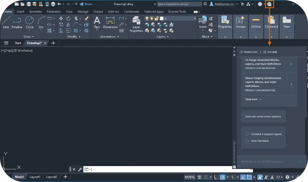The width and height of the screenshot is (308, 182).
Task: Open the Workspace switching gear menu
Action: pos(288,177)
